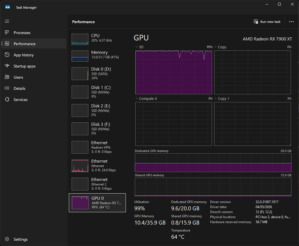
Task: Click the '58.7 MB' hardware reserved value
Action: point(262,222)
